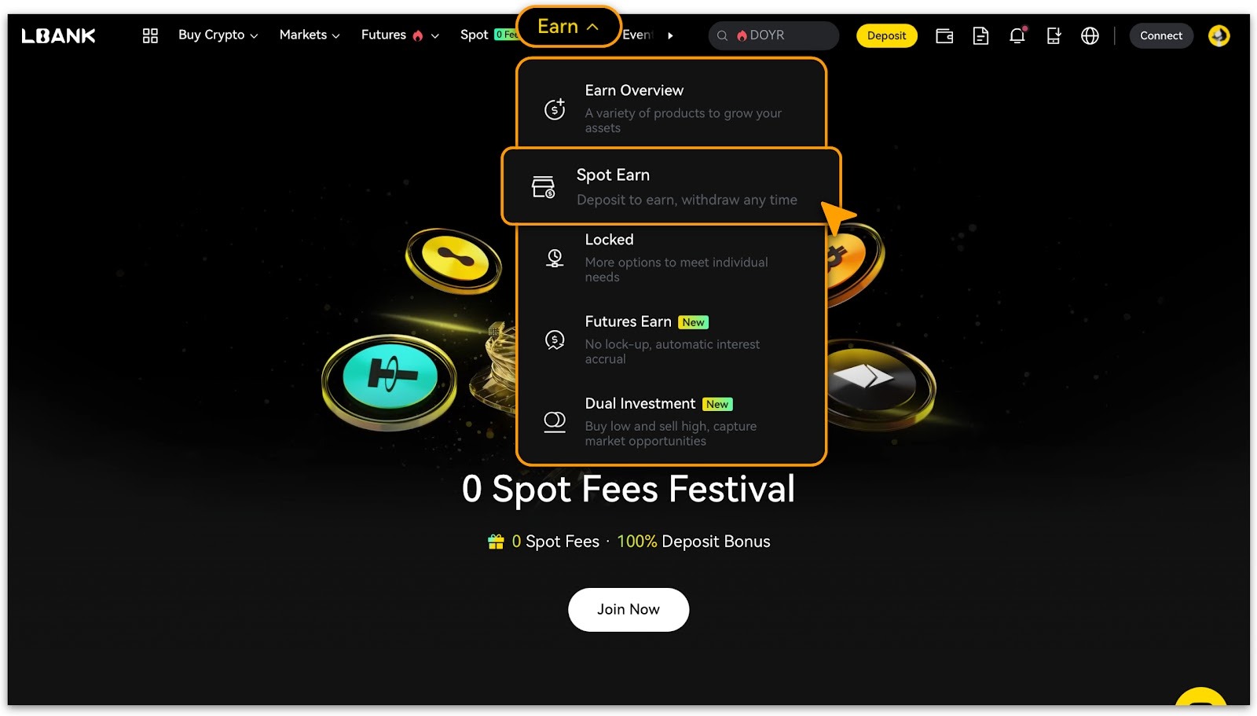Expand the Buy Crypto dropdown
Image resolution: width=1257 pixels, height=716 pixels.
[x=218, y=35]
